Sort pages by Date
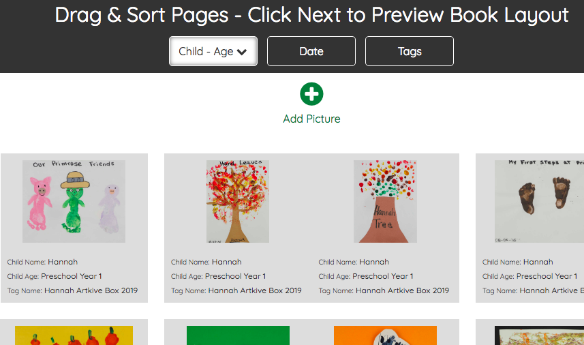Screen dimensions: 584x345 coord(311,51)
